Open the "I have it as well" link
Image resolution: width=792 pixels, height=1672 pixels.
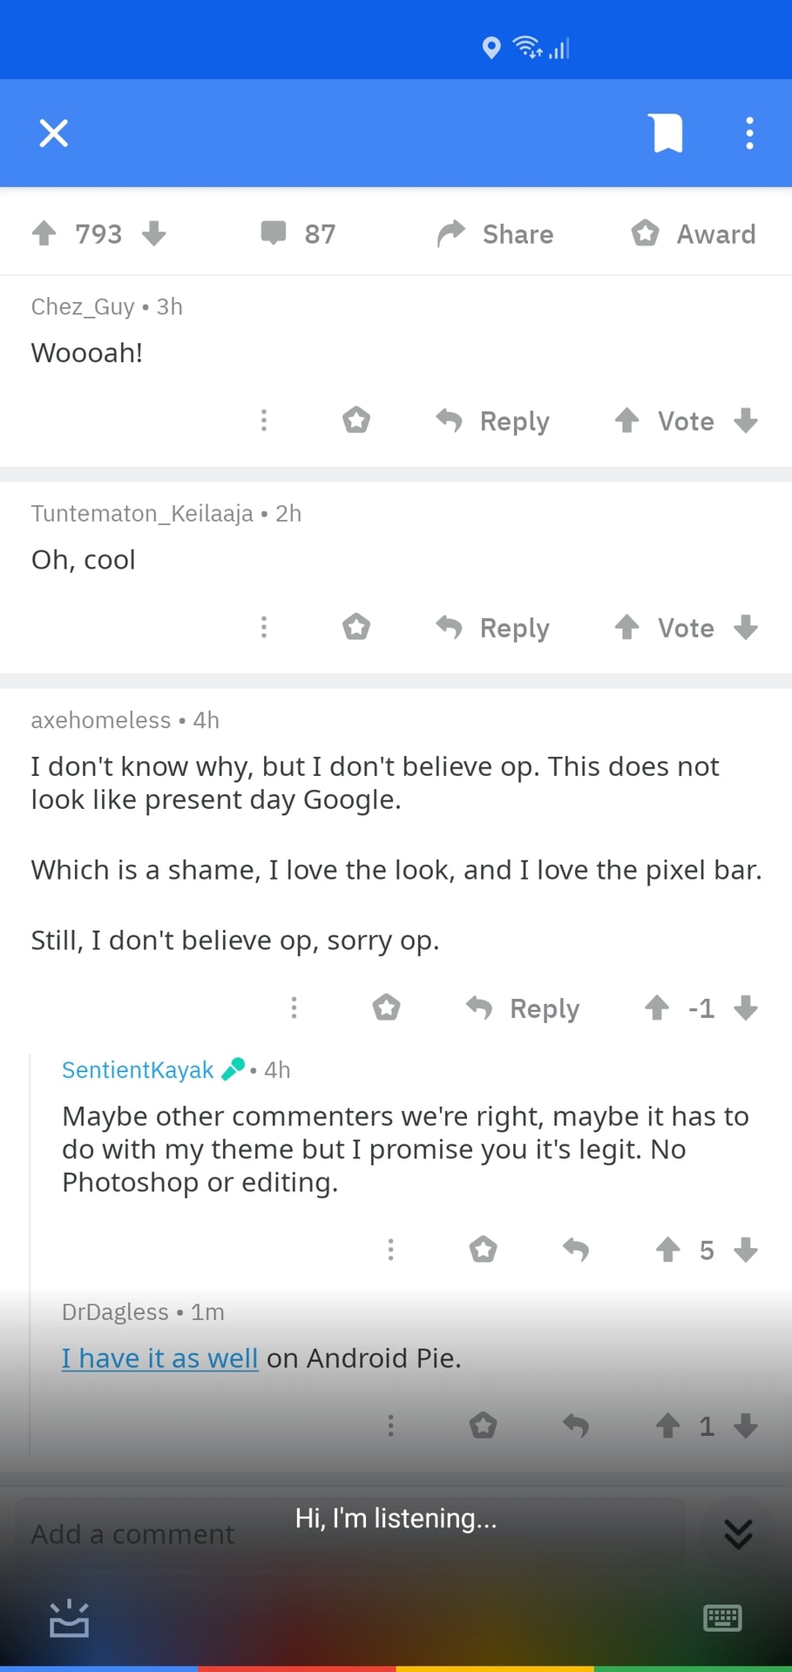pyautogui.click(x=159, y=1358)
